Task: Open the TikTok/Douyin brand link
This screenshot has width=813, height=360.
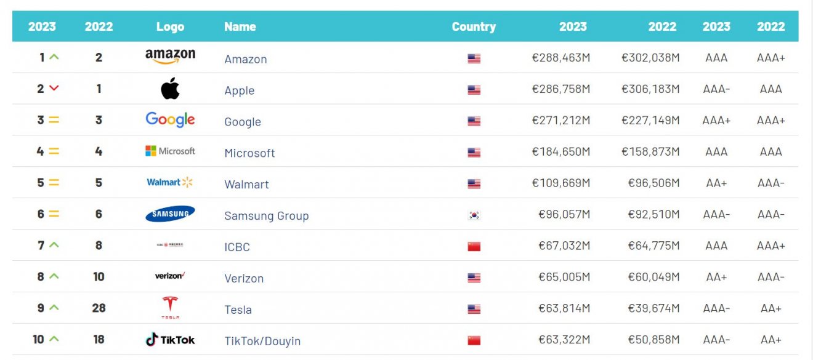Action: click(262, 340)
